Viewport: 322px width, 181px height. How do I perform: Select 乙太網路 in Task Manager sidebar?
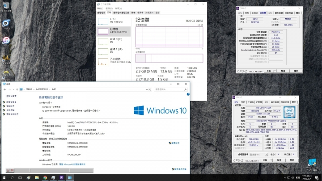[x=114, y=61]
